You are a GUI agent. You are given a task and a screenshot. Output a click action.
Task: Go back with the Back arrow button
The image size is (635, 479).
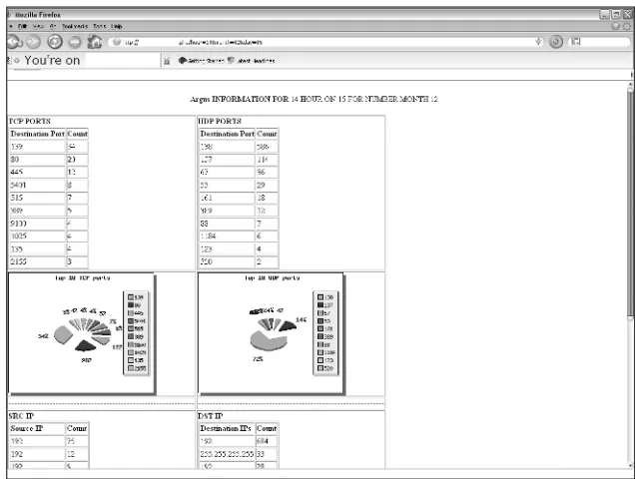pos(15,41)
